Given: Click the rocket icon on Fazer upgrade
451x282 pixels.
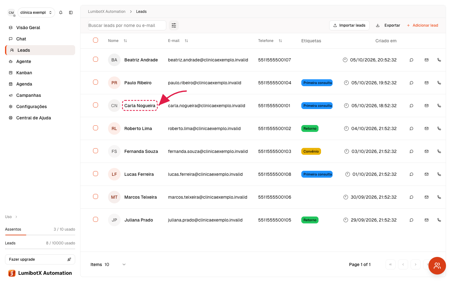Looking at the screenshot, I should pyautogui.click(x=69, y=259).
